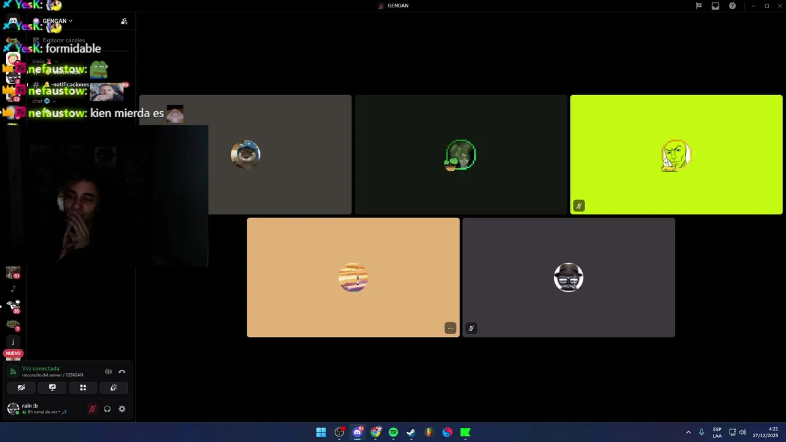Click the red NUEVO badge
This screenshot has width=786, height=442.
(x=13, y=353)
